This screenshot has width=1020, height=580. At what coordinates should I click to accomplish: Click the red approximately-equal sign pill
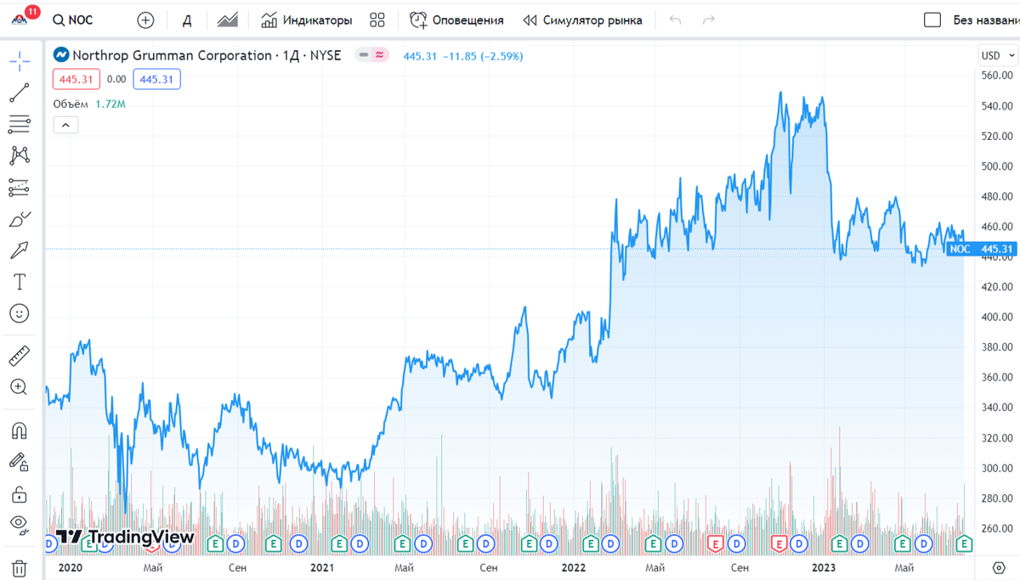coord(380,55)
